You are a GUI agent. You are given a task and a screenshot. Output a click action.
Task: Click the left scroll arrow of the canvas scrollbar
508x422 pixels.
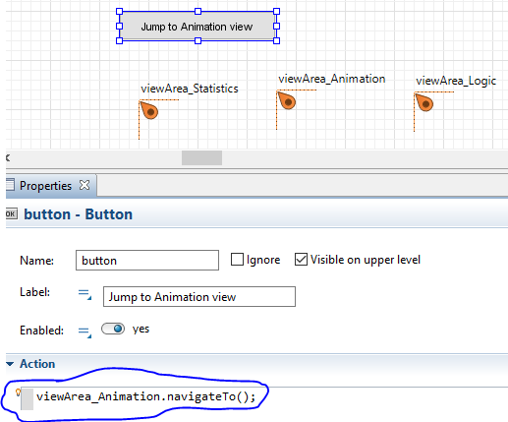point(8,158)
